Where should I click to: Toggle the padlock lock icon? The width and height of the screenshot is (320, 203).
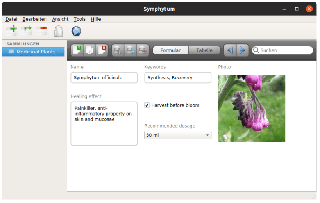(x=59, y=31)
